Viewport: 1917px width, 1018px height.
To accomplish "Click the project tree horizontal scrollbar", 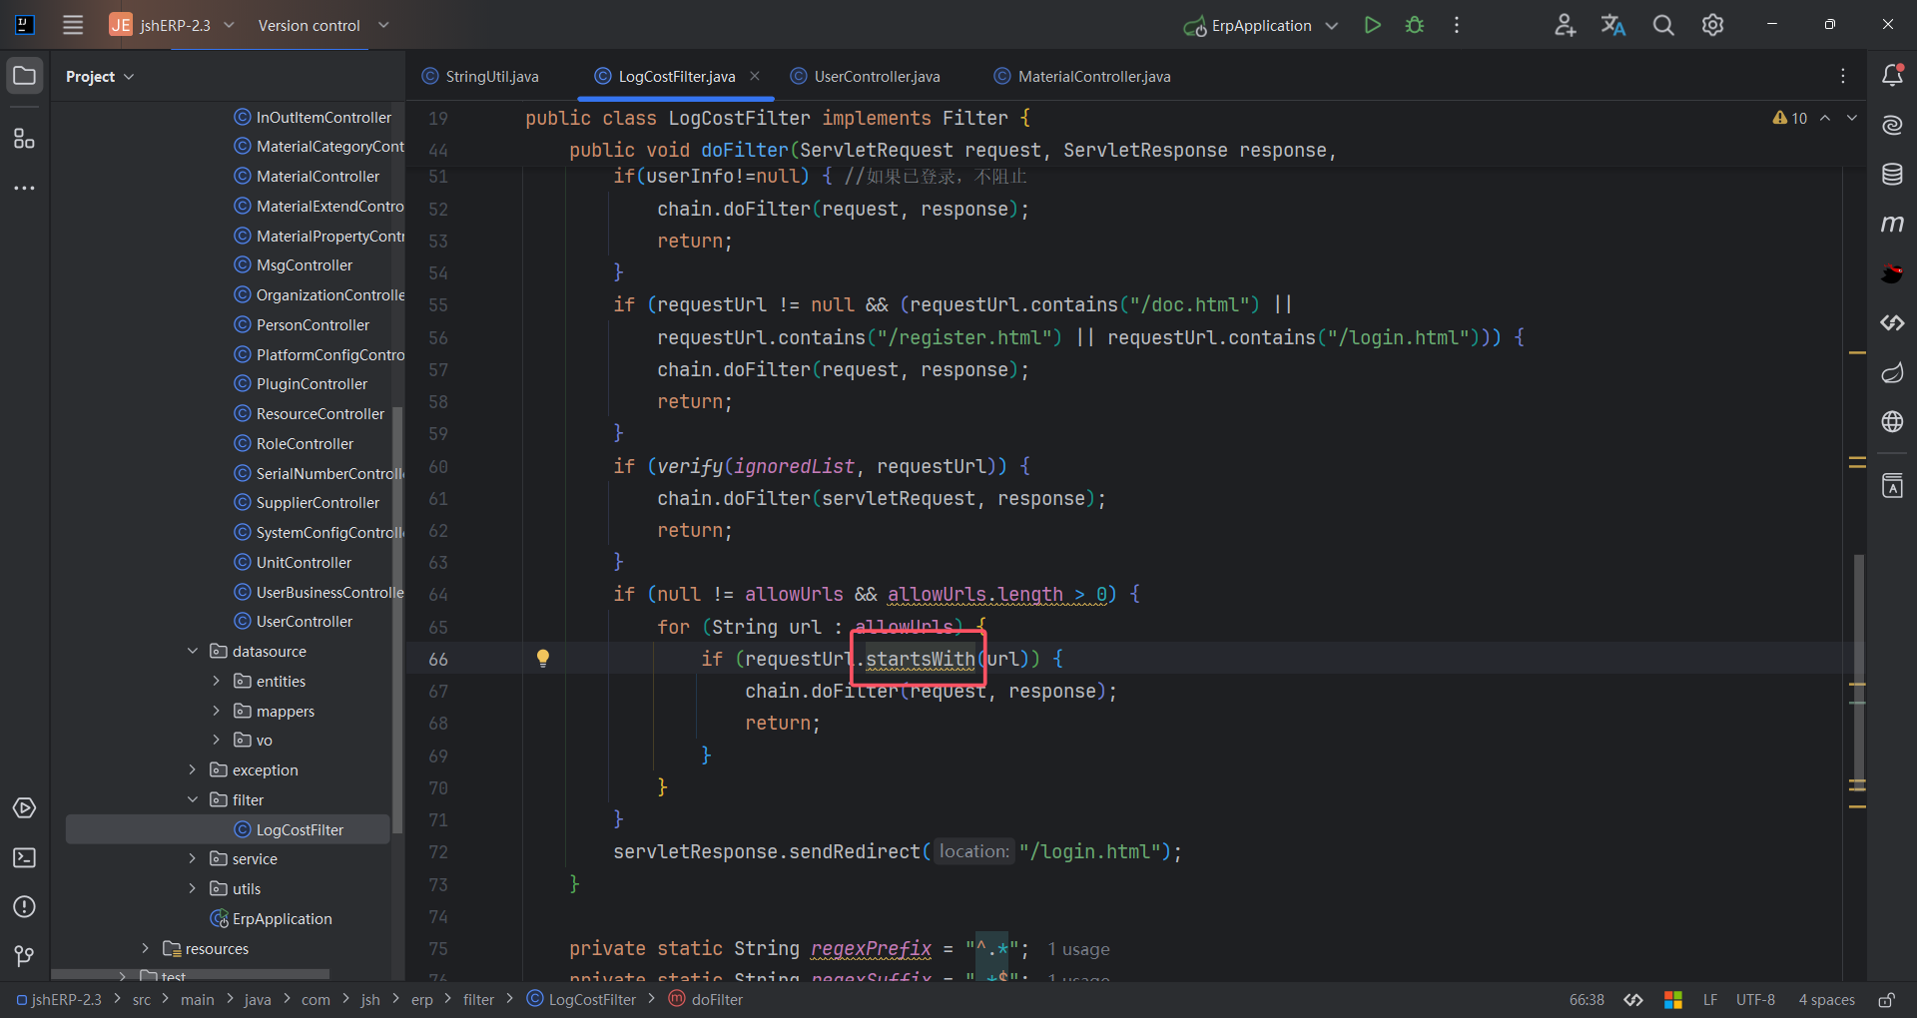I will [190, 973].
